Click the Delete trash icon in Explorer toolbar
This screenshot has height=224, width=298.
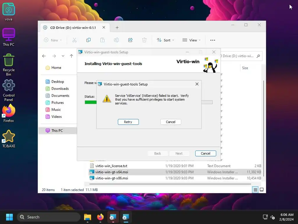144,40
